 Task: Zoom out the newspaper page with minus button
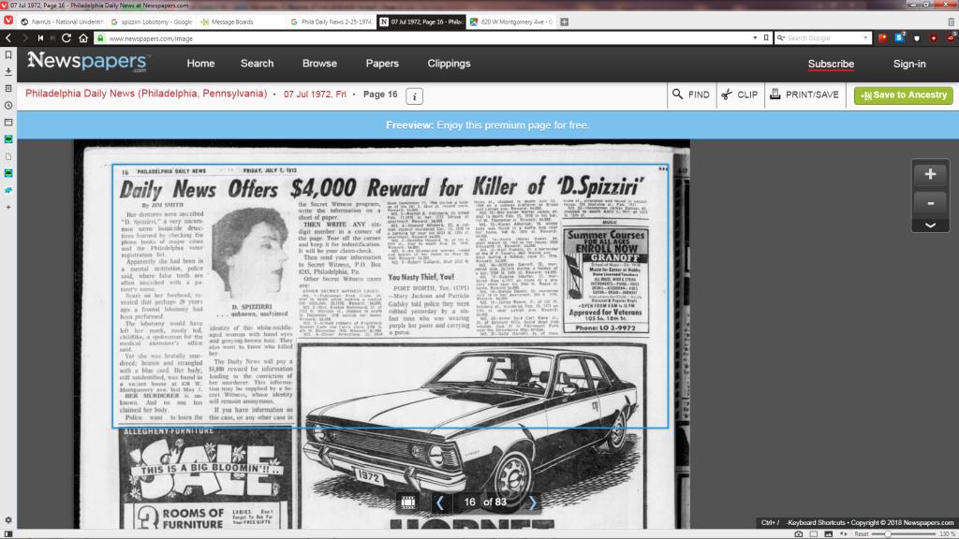tap(930, 202)
